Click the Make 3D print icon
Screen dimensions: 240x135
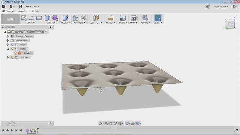tap(133, 18)
